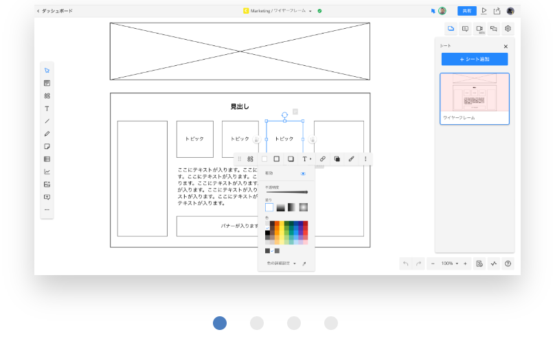Select the first トピック box
Viewport: 555px width, 354px height.
195,139
